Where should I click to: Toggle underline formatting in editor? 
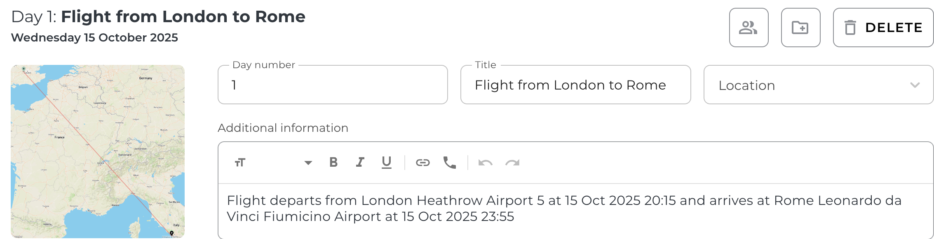coord(386,163)
